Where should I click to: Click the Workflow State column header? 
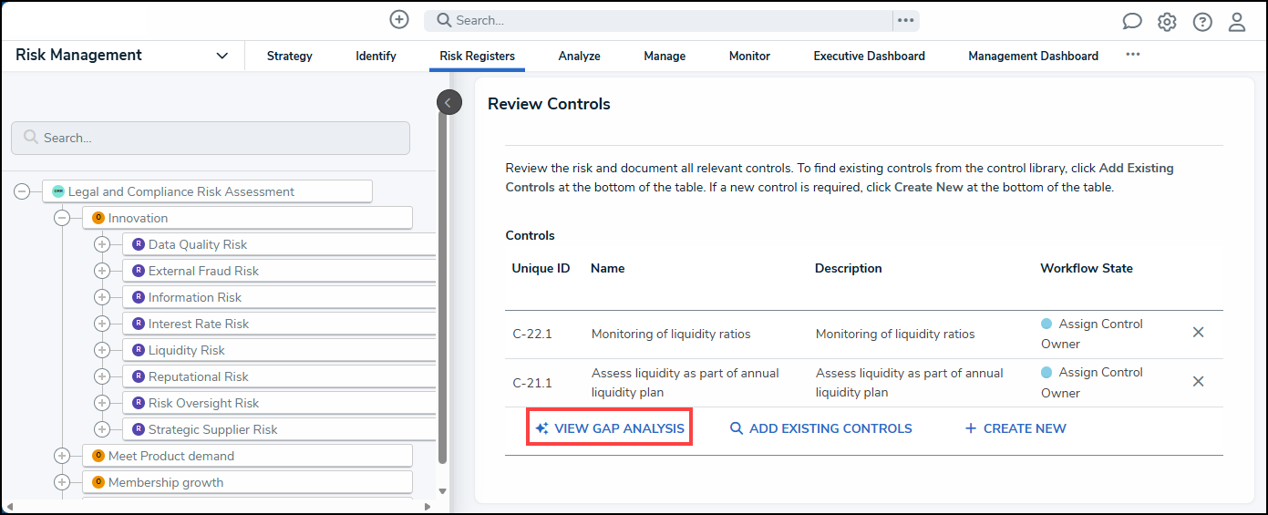(1087, 268)
